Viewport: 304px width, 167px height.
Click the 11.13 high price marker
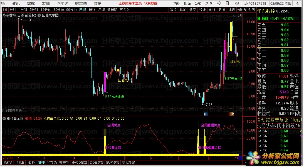click(x=25, y=20)
